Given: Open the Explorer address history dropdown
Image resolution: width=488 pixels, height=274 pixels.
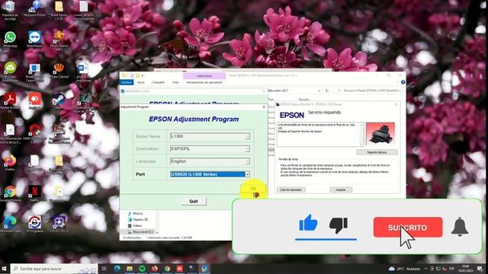Looking at the screenshot, I should (x=319, y=91).
